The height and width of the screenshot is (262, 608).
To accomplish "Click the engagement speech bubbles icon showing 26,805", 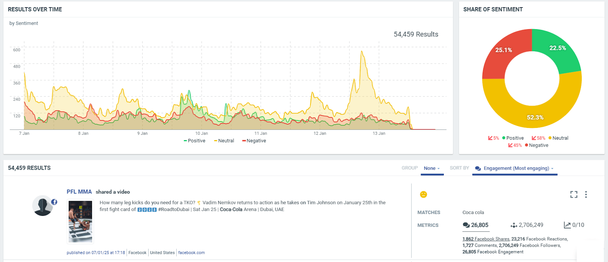I will (x=466, y=225).
